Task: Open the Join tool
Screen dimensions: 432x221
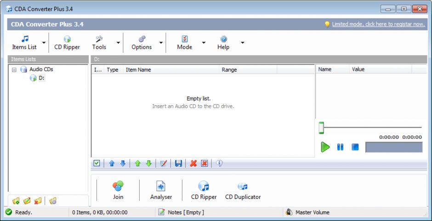Action: tap(118, 190)
